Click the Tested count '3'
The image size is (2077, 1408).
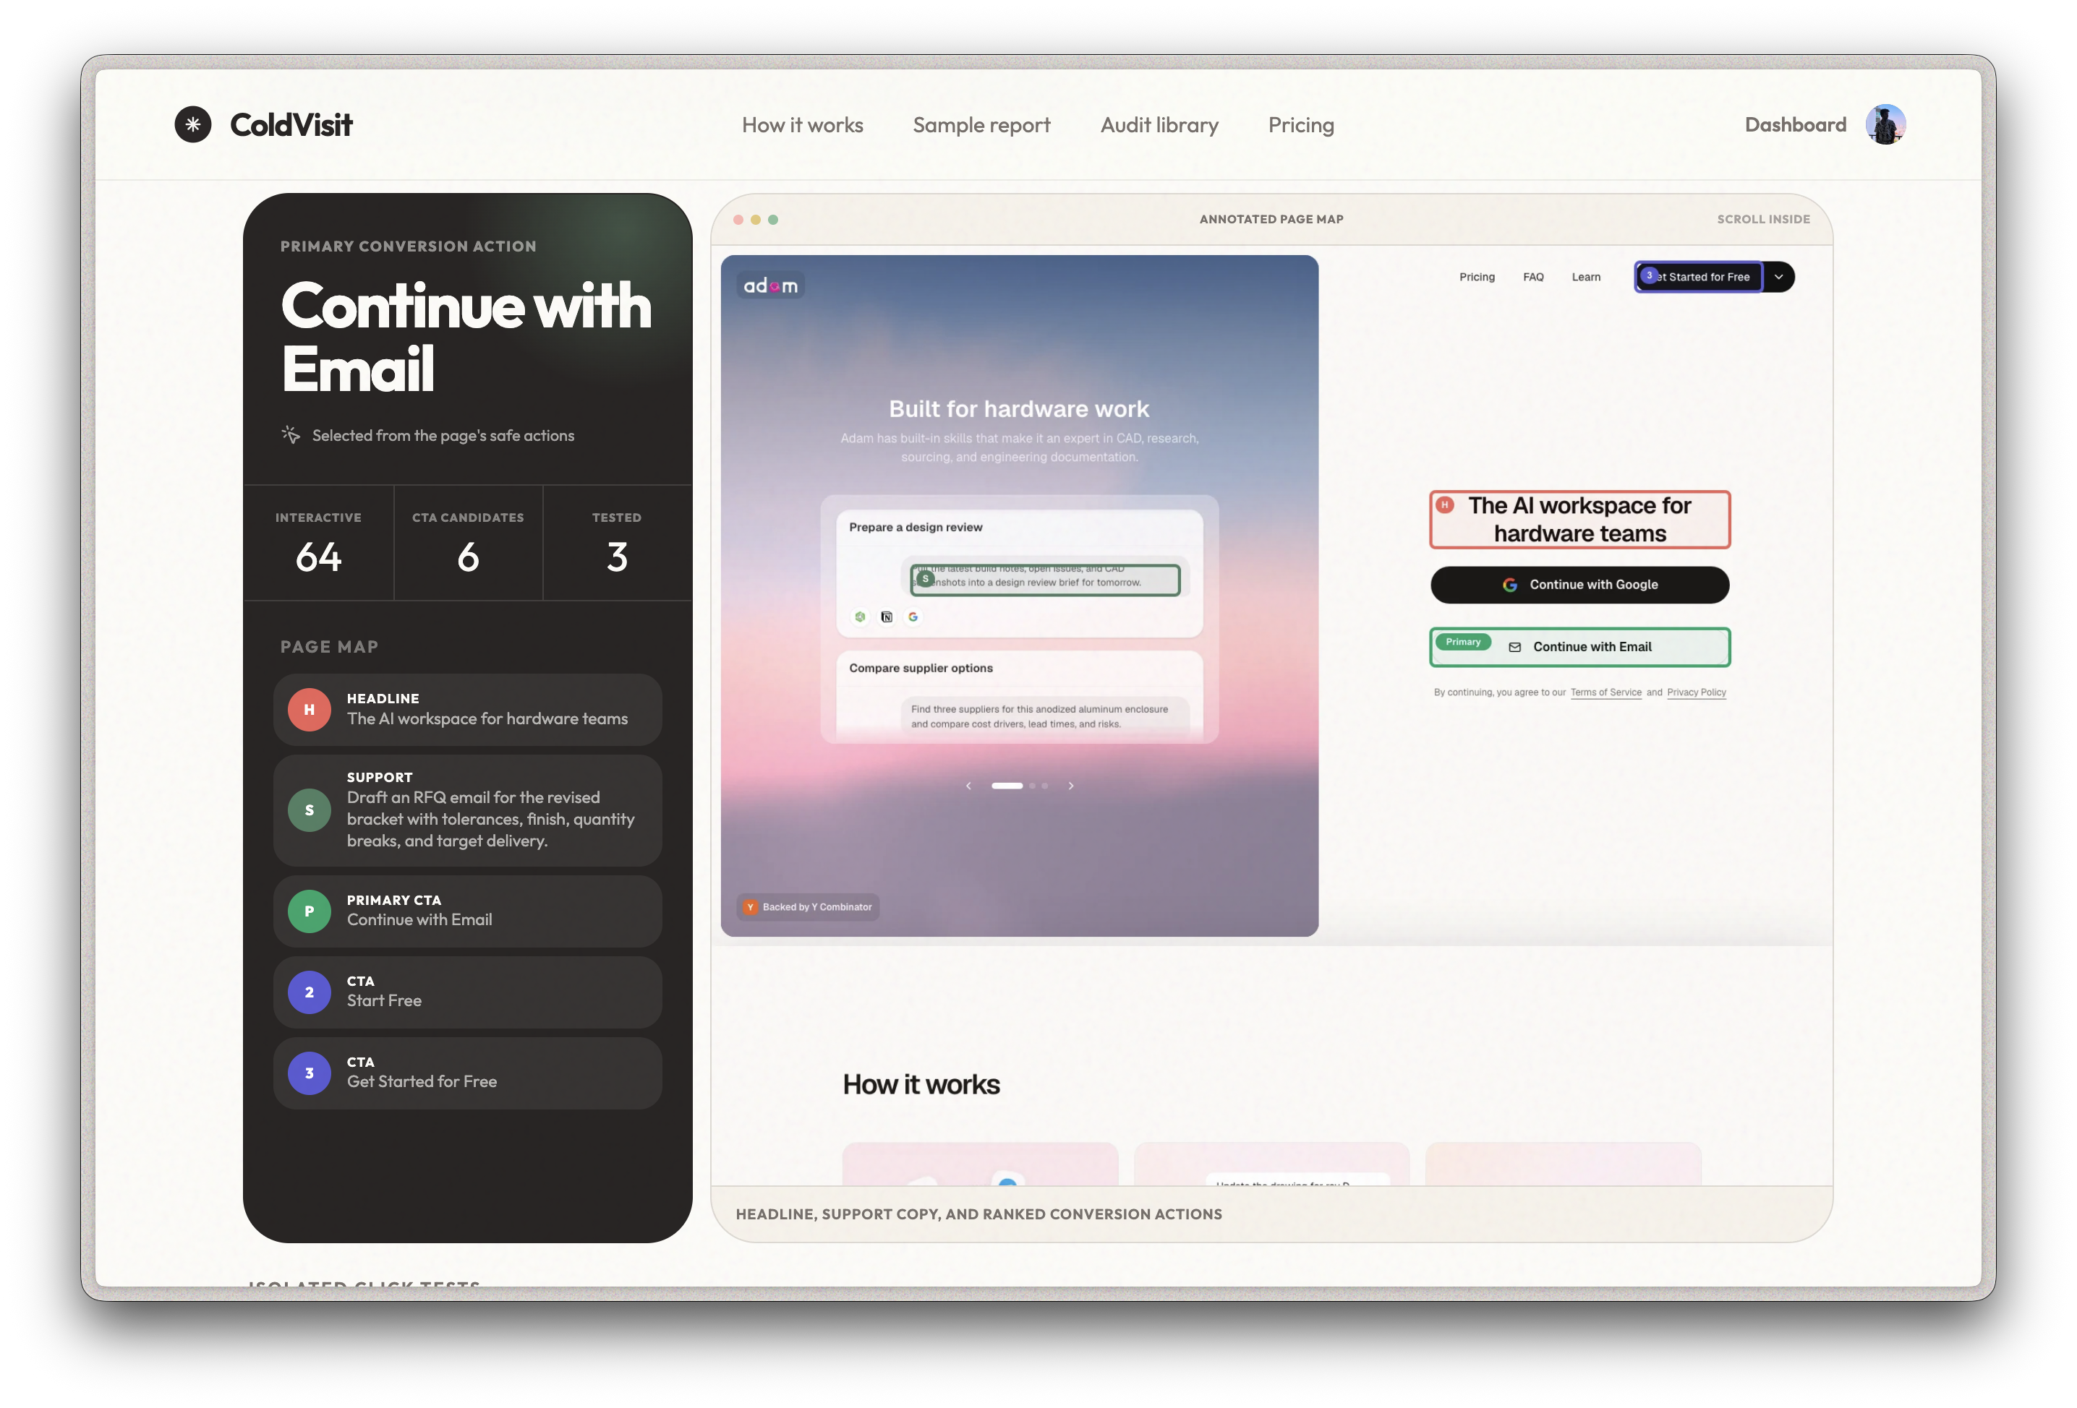click(617, 557)
